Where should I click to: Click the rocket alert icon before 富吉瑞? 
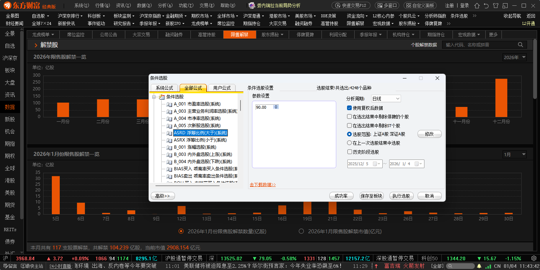coord(376,266)
